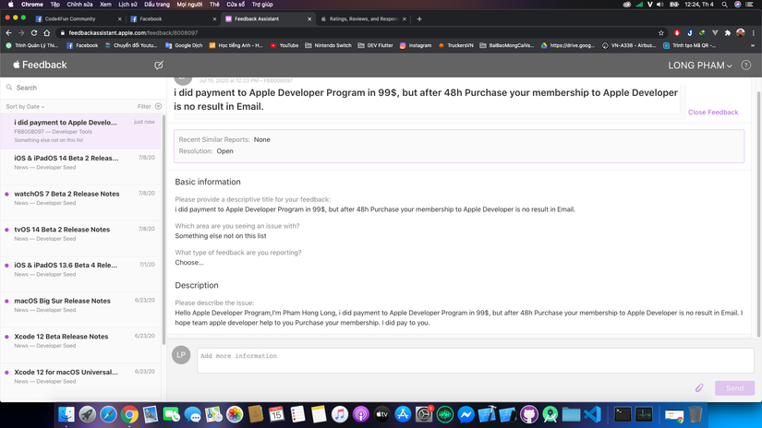Open Trash from the dock
Viewport: 762px width, 428px height.
695,414
